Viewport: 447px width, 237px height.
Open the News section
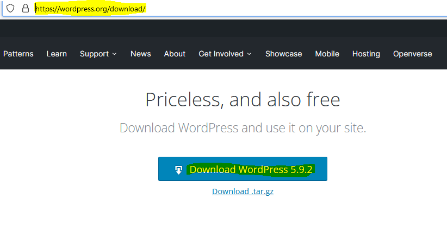(x=140, y=54)
